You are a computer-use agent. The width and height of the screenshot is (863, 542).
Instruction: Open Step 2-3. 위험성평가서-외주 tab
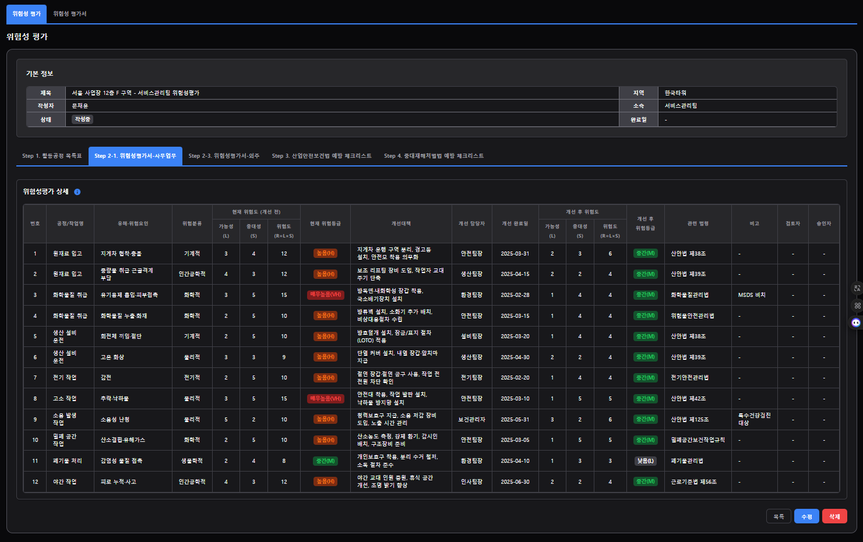[x=224, y=156]
